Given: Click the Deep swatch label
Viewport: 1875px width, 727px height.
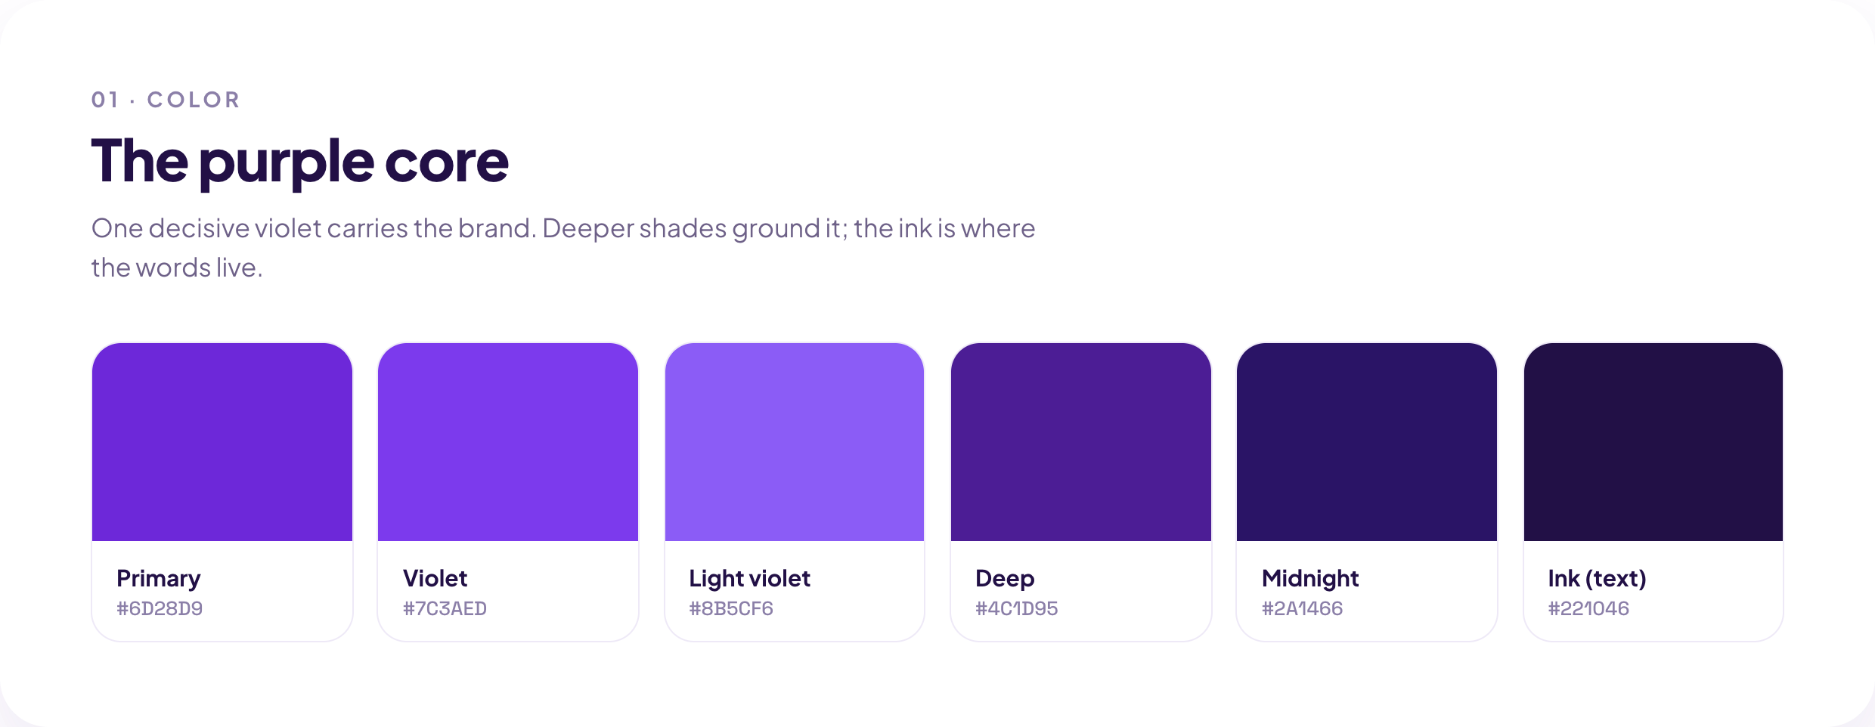Looking at the screenshot, I should click(x=1005, y=579).
